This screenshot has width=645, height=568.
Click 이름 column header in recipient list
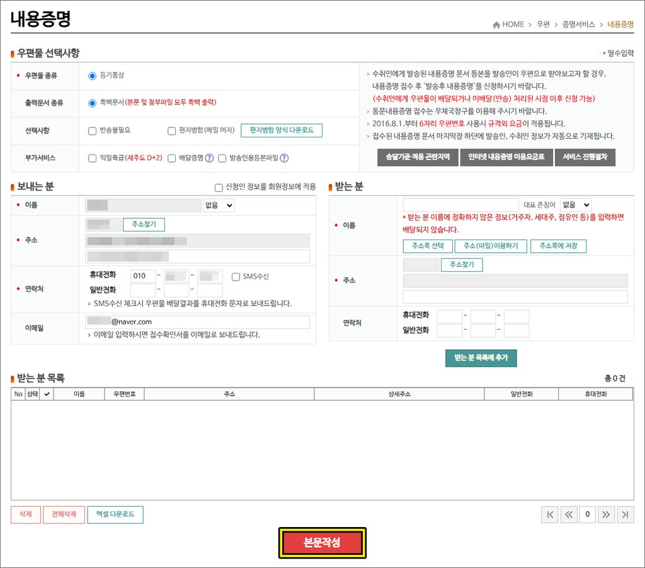tap(79, 394)
